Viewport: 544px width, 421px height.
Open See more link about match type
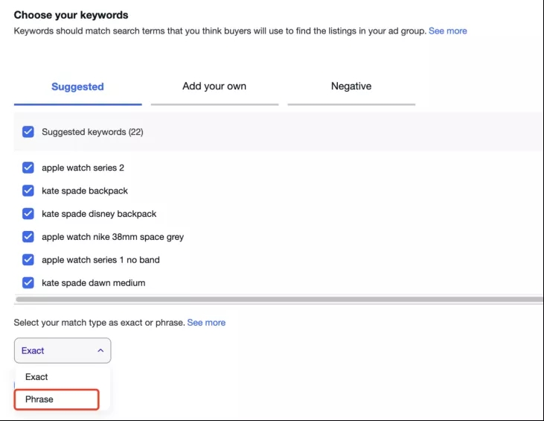coord(206,323)
